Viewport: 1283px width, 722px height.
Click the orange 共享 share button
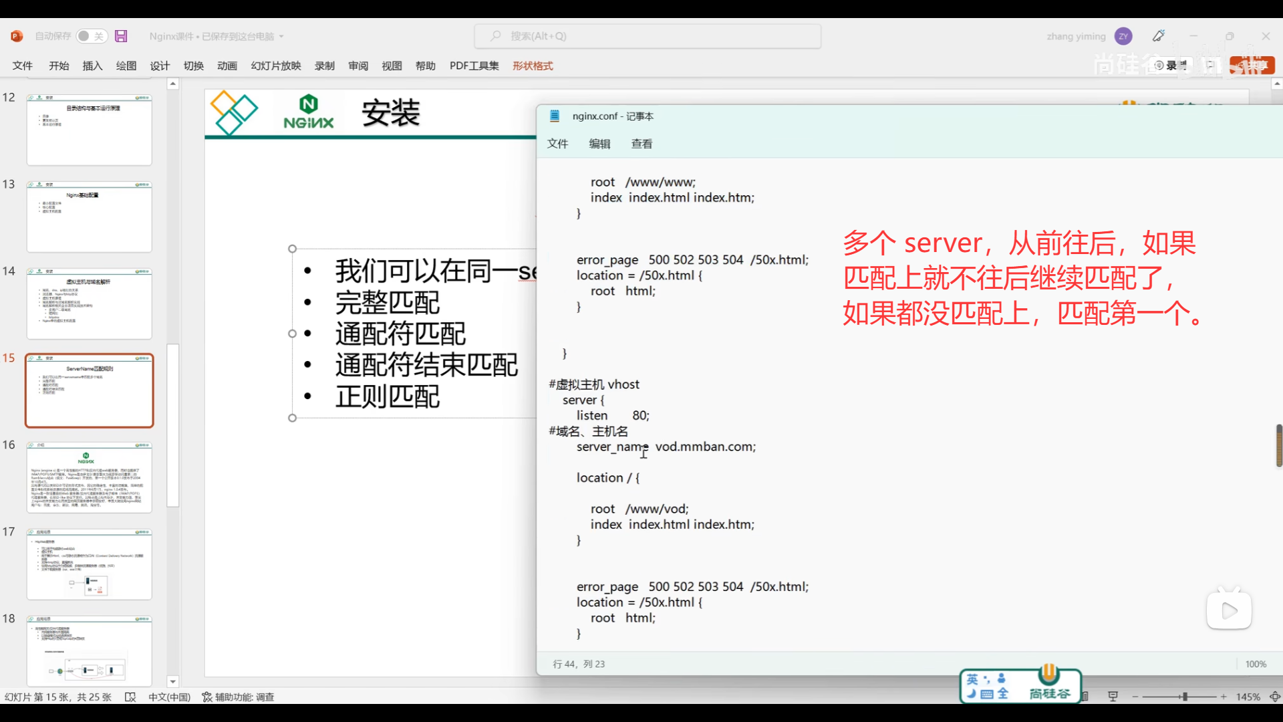1252,65
